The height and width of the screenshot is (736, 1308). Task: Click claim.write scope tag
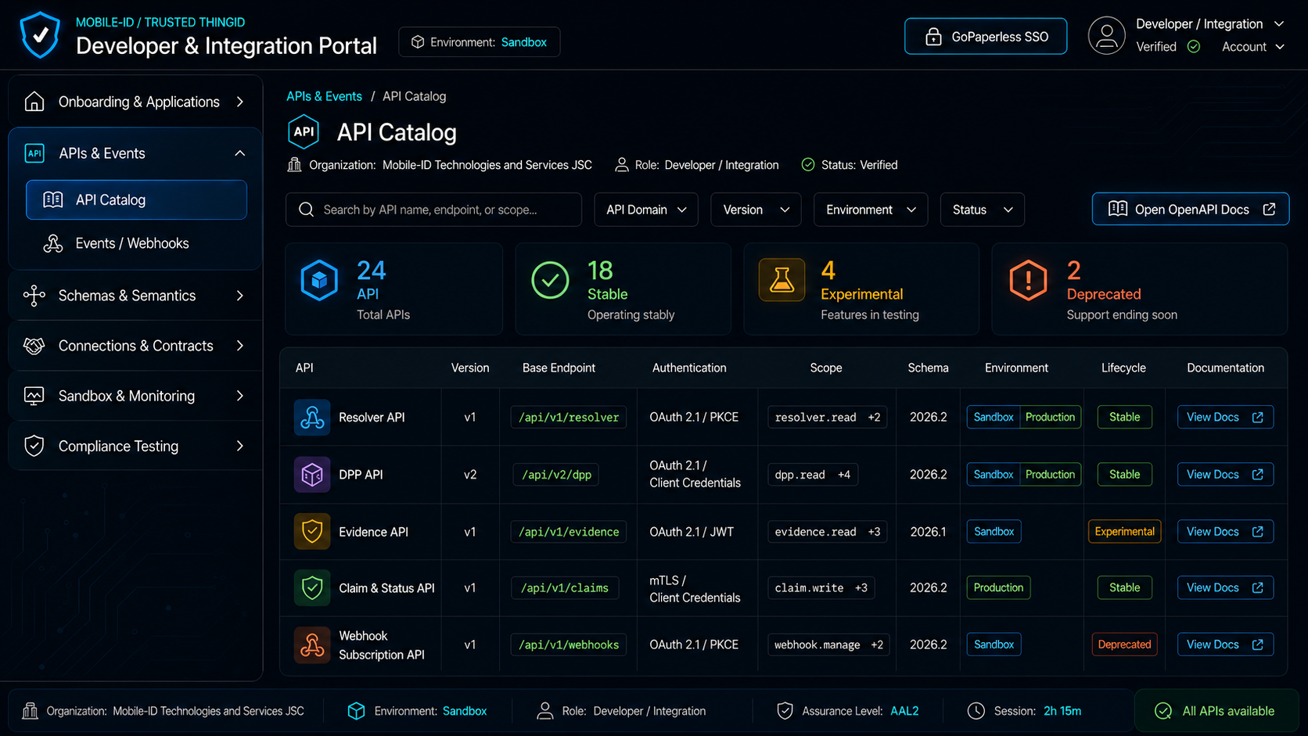(x=821, y=588)
